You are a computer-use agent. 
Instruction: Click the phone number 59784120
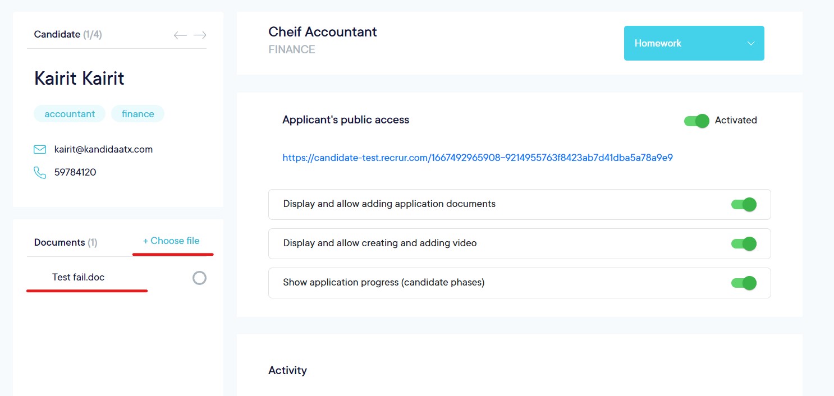click(75, 173)
